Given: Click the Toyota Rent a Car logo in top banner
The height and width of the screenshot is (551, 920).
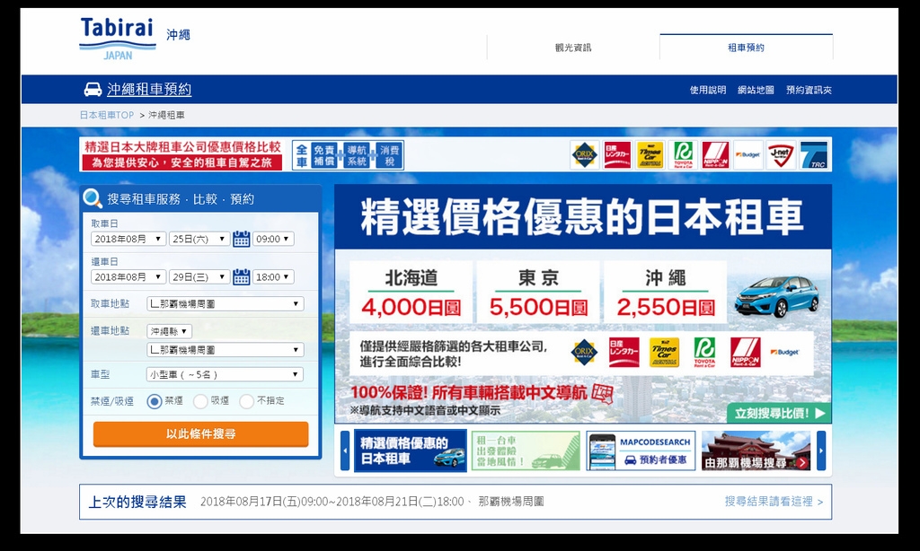Looking at the screenshot, I should click(x=683, y=154).
